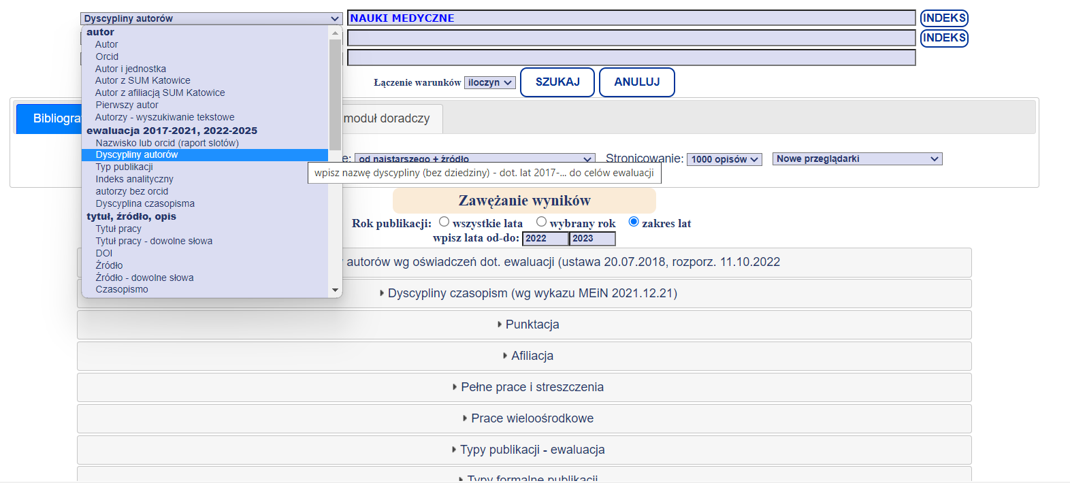
Task: Choose 'Orcid' from the search field list
Action: (107, 56)
